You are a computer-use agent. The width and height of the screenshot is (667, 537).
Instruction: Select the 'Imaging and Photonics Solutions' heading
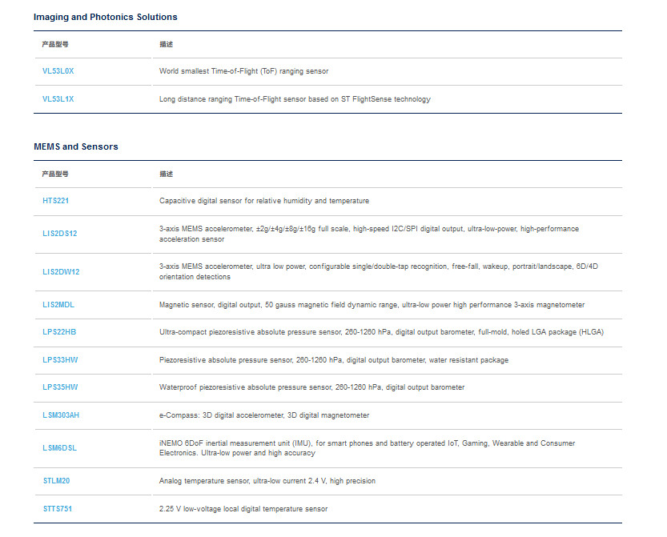click(106, 17)
